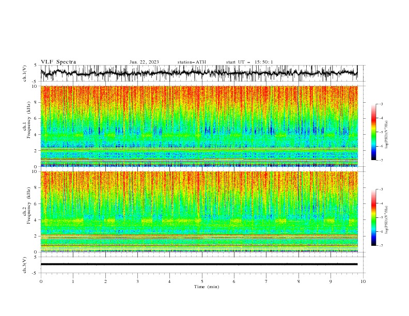This screenshot has height=316, width=409.
Task: Click the ch.2 frequency axis "4" tick
Action: [x=36, y=220]
